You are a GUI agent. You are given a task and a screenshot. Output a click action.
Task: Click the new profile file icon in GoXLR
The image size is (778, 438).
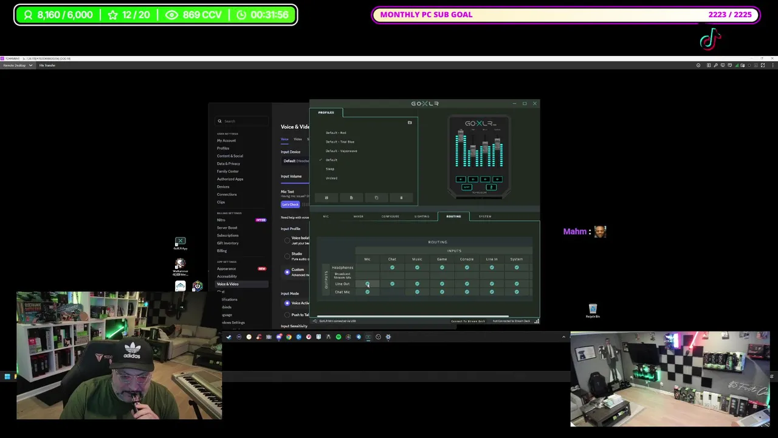351,198
